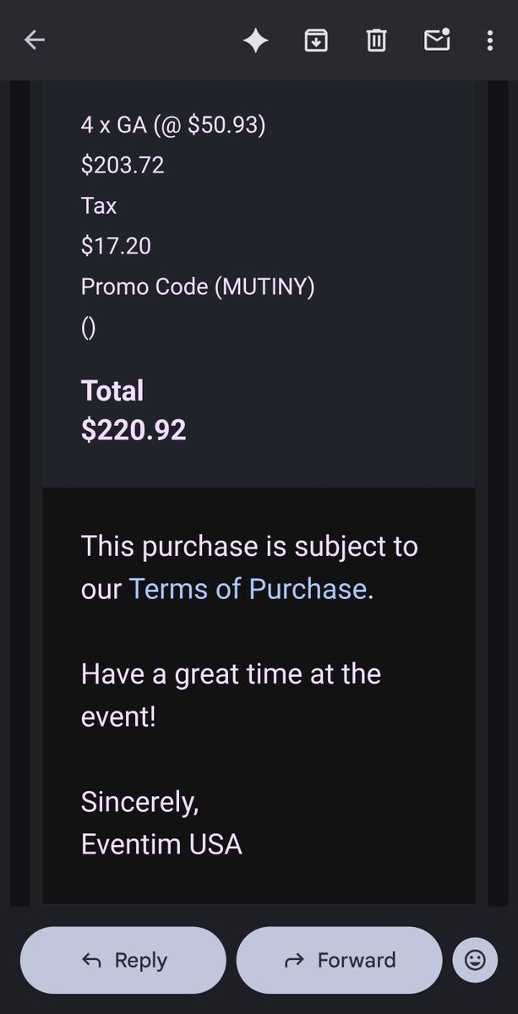Image resolution: width=518 pixels, height=1014 pixels.
Task: Tap the Sincerely closing line
Action: (x=140, y=801)
